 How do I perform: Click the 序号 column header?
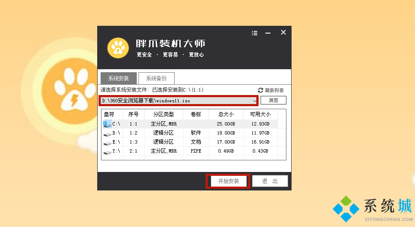133,114
